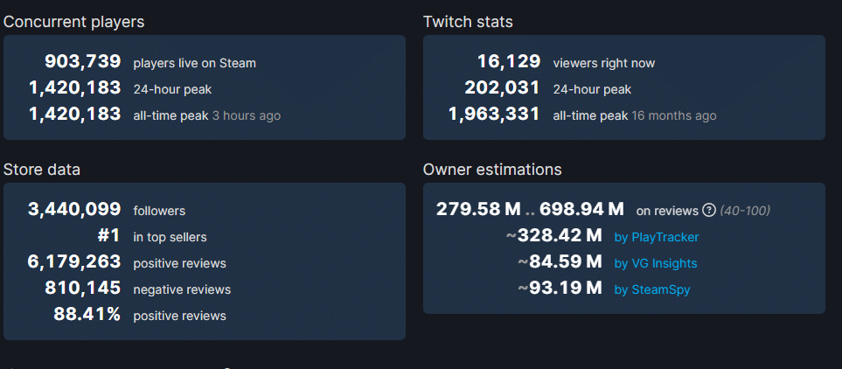Open the by VG Insights link
This screenshot has height=369, width=842.
tap(656, 263)
